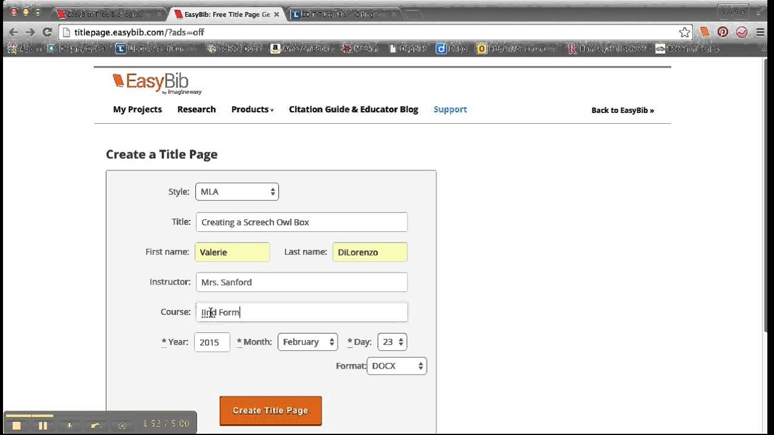Click the Year field showing 2015
The height and width of the screenshot is (435, 774).
[212, 342]
